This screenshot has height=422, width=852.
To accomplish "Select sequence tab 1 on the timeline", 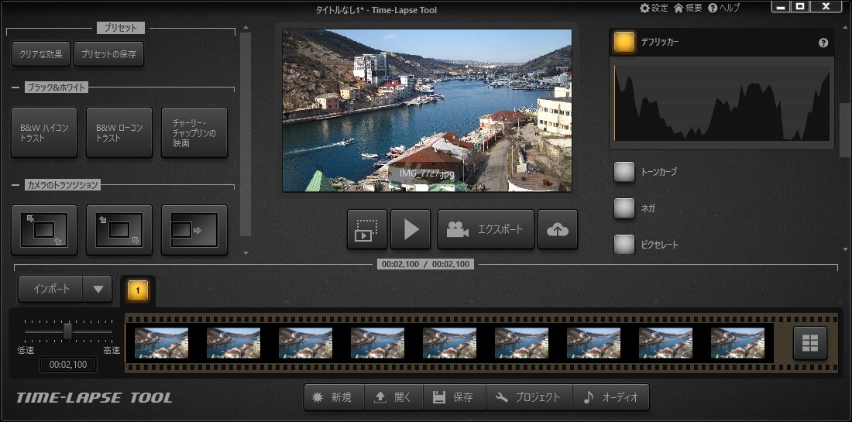I will 138,290.
